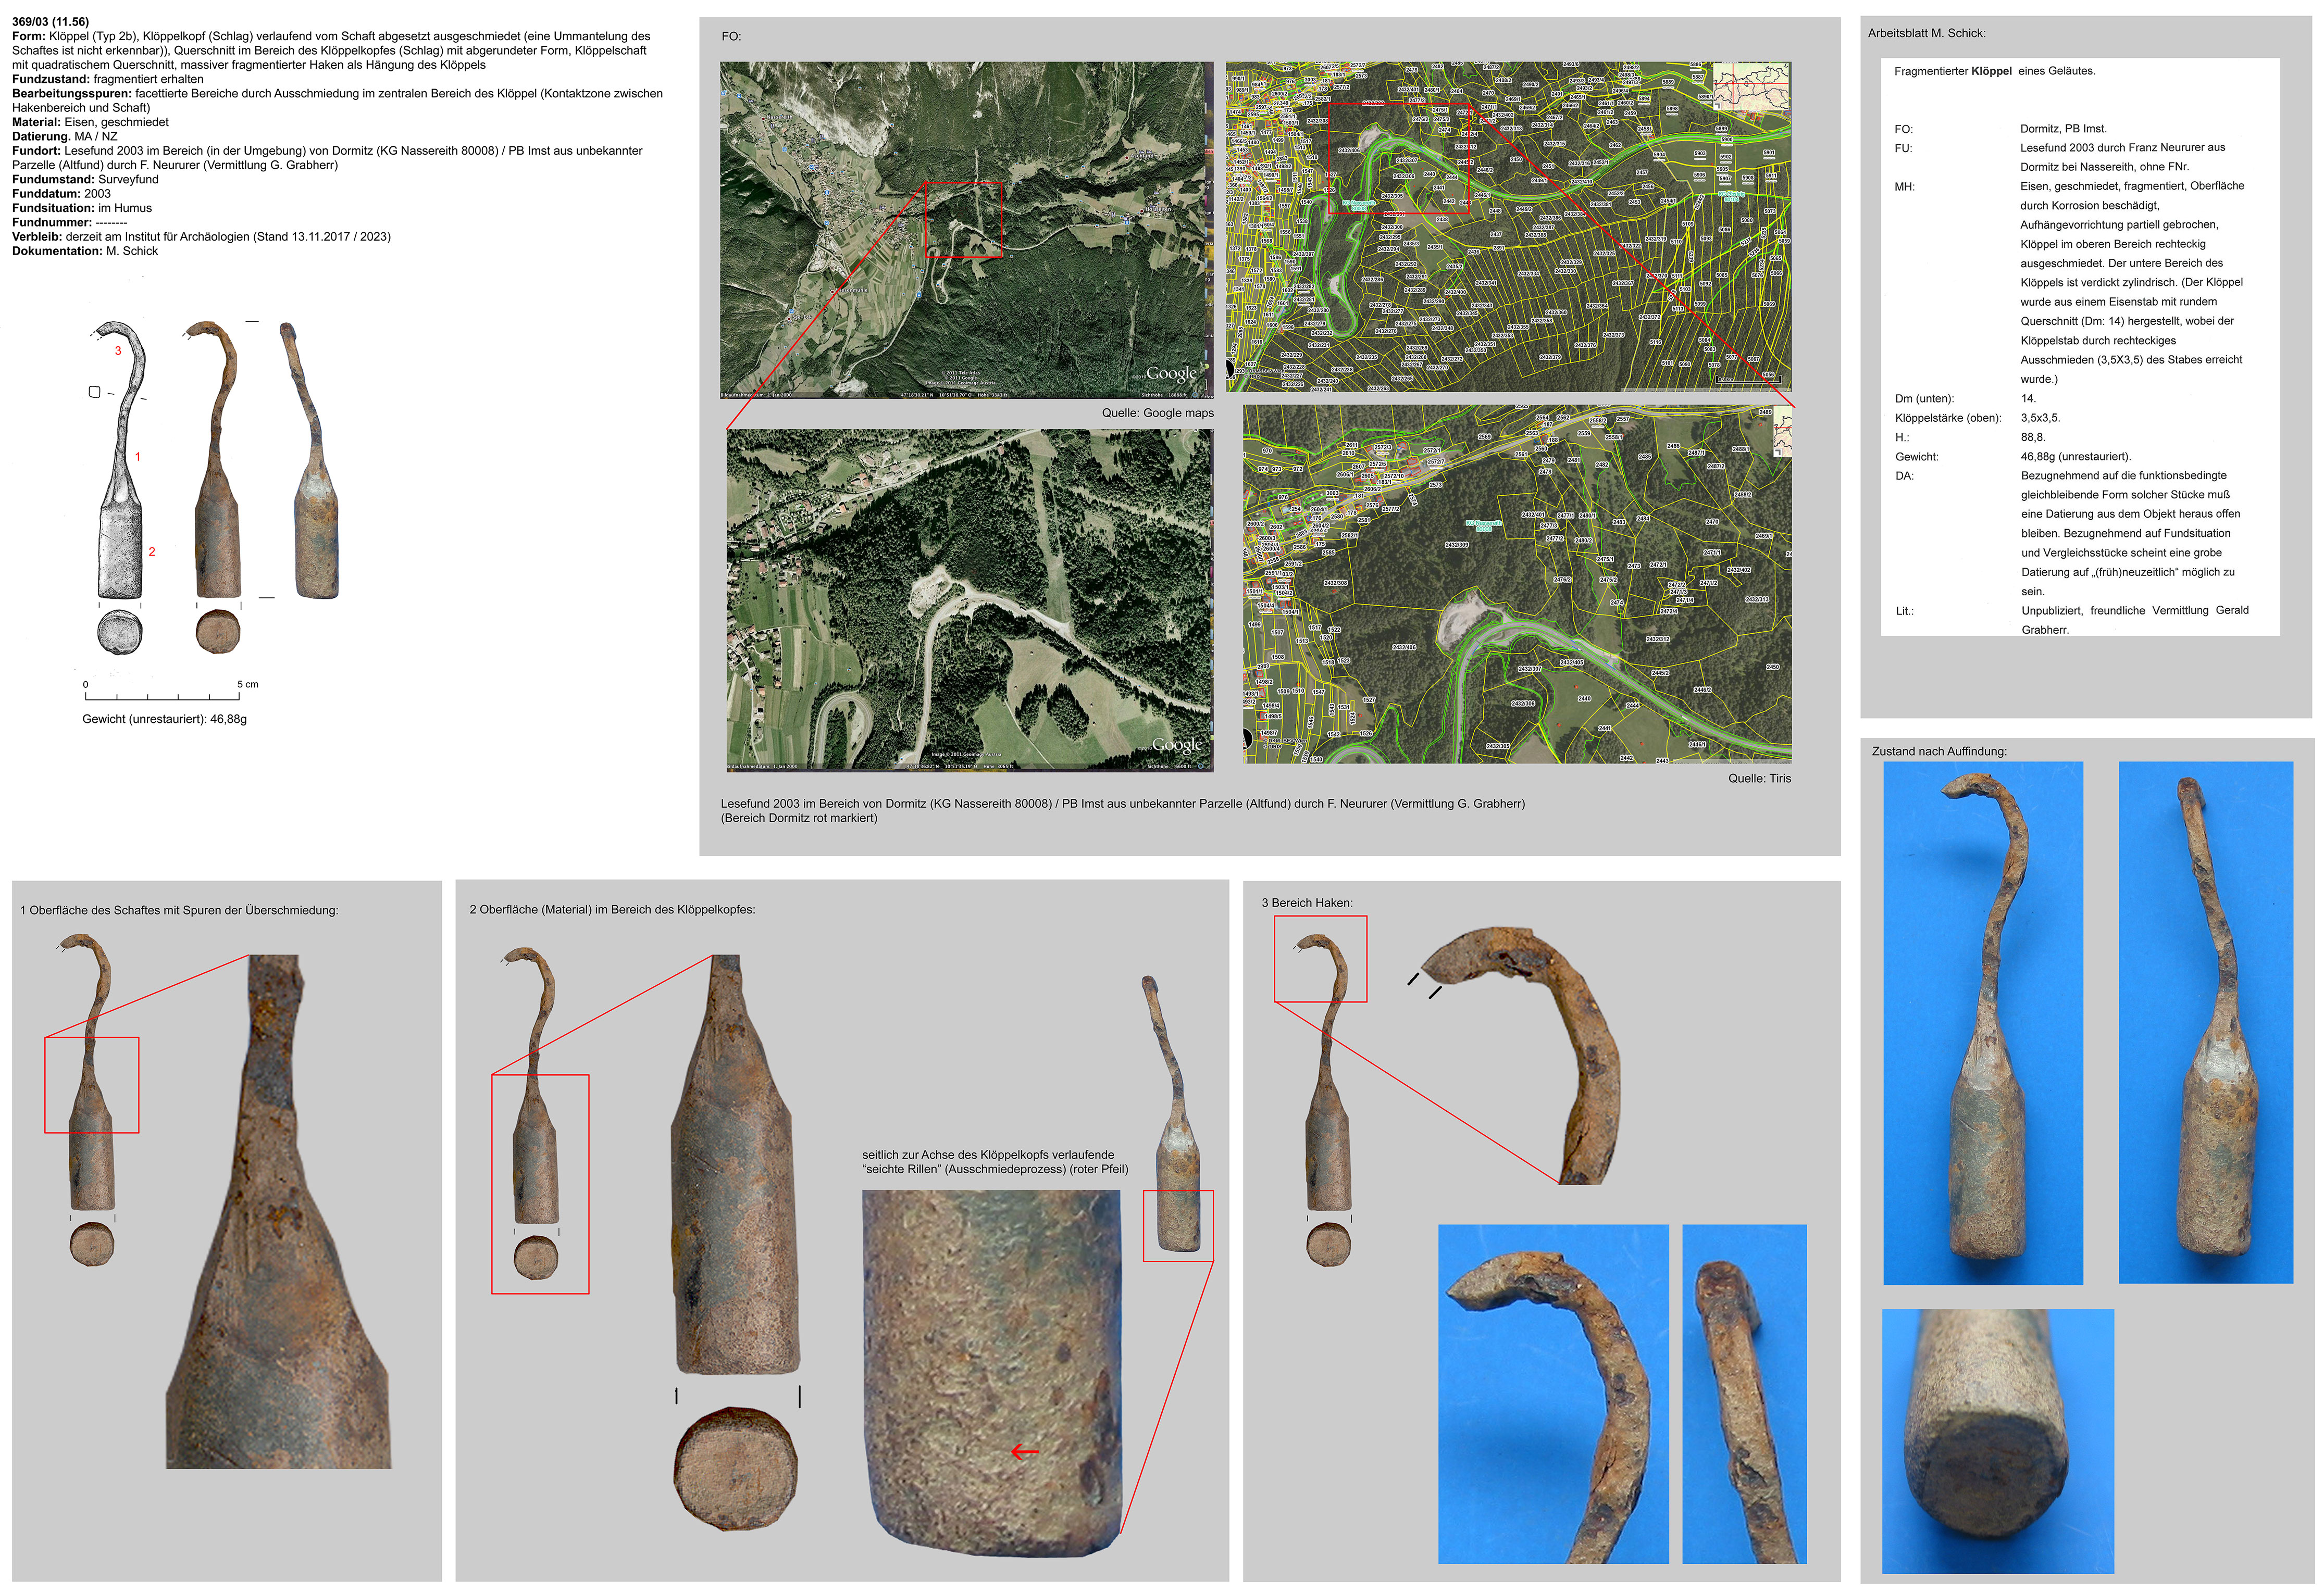The image size is (2324, 1593).
Task: Click red number 3 near the hook drawing
Action: click(118, 351)
